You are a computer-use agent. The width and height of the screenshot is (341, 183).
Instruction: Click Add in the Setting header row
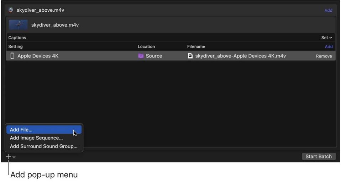[x=328, y=46]
